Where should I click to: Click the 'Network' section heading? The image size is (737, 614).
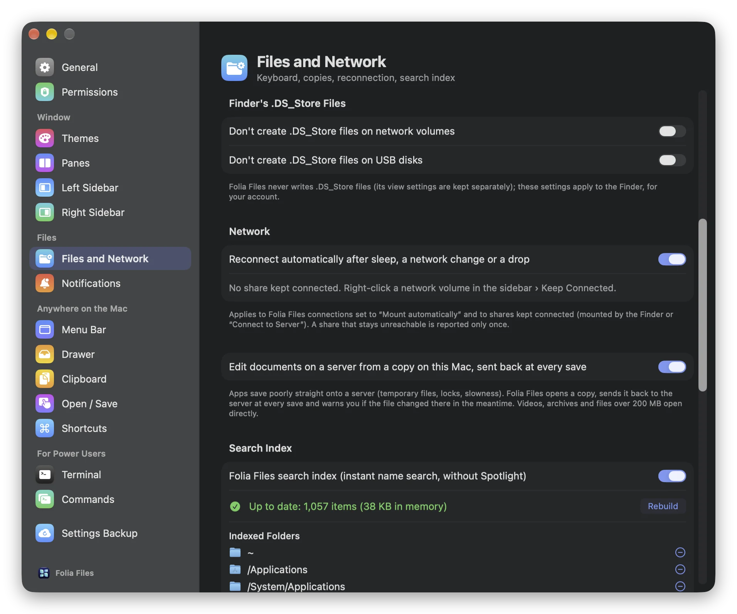249,231
